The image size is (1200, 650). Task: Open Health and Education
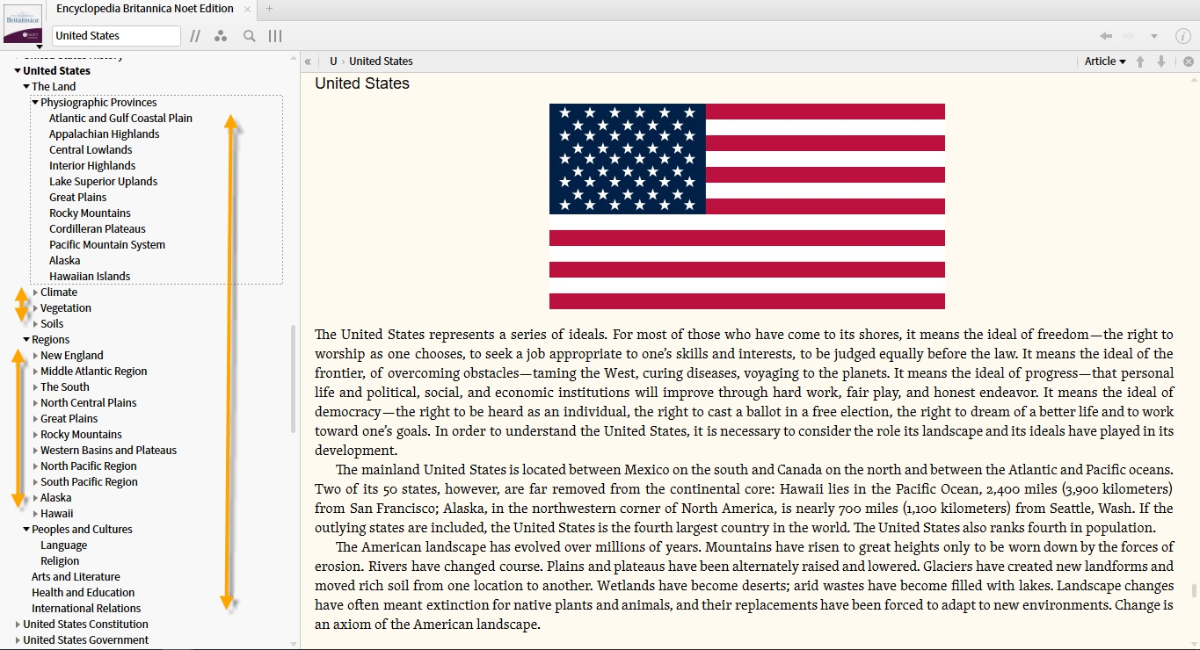84,593
